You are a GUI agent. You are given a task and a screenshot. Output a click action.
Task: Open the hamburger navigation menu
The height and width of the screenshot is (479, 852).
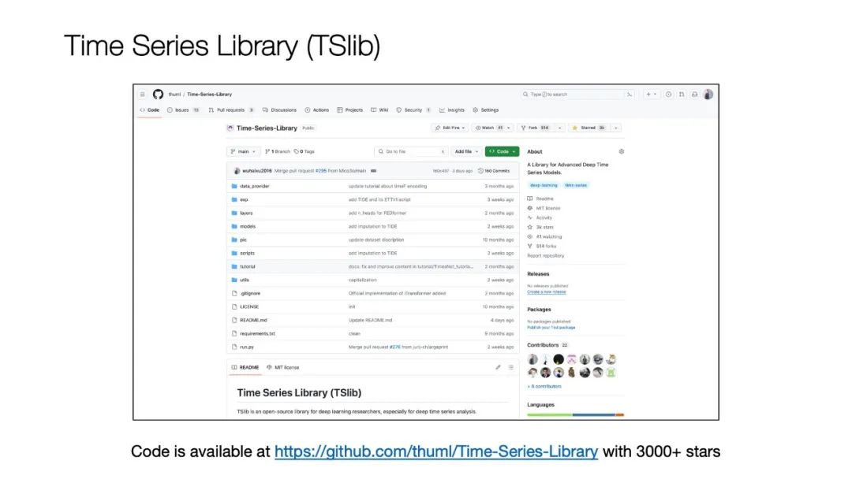tap(142, 94)
